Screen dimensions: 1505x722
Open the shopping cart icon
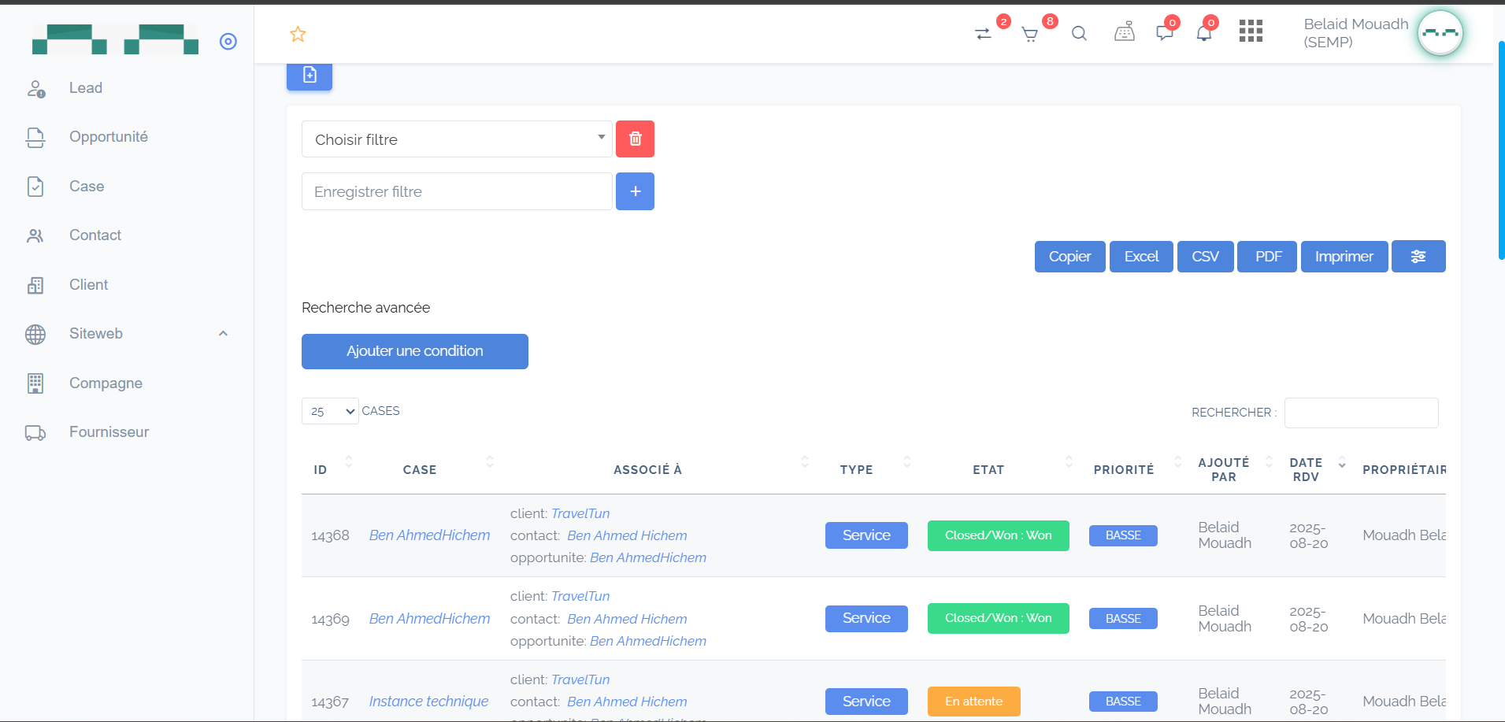(x=1029, y=34)
